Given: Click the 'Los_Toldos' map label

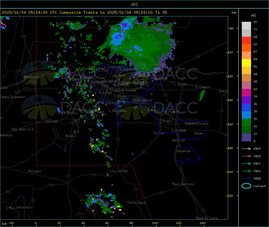Looking at the screenshot, I should (x=119, y=171).
